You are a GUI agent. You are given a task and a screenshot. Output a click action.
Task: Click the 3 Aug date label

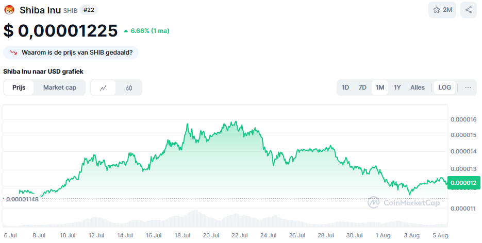(x=411, y=235)
